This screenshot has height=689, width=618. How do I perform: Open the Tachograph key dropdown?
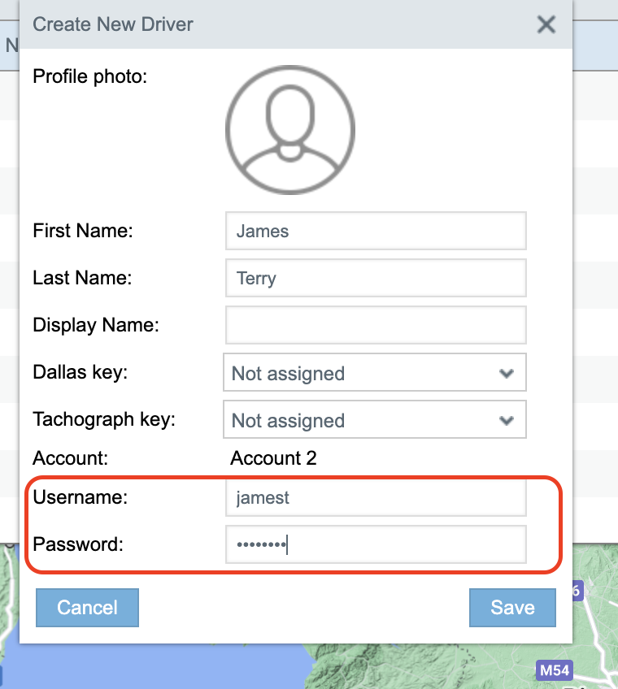[374, 421]
